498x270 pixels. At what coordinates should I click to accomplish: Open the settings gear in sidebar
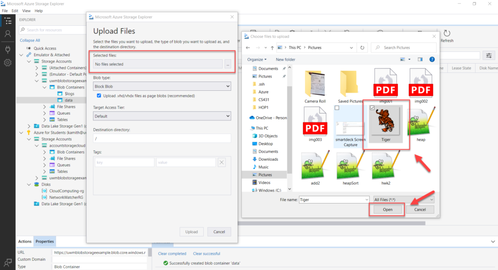[8, 63]
